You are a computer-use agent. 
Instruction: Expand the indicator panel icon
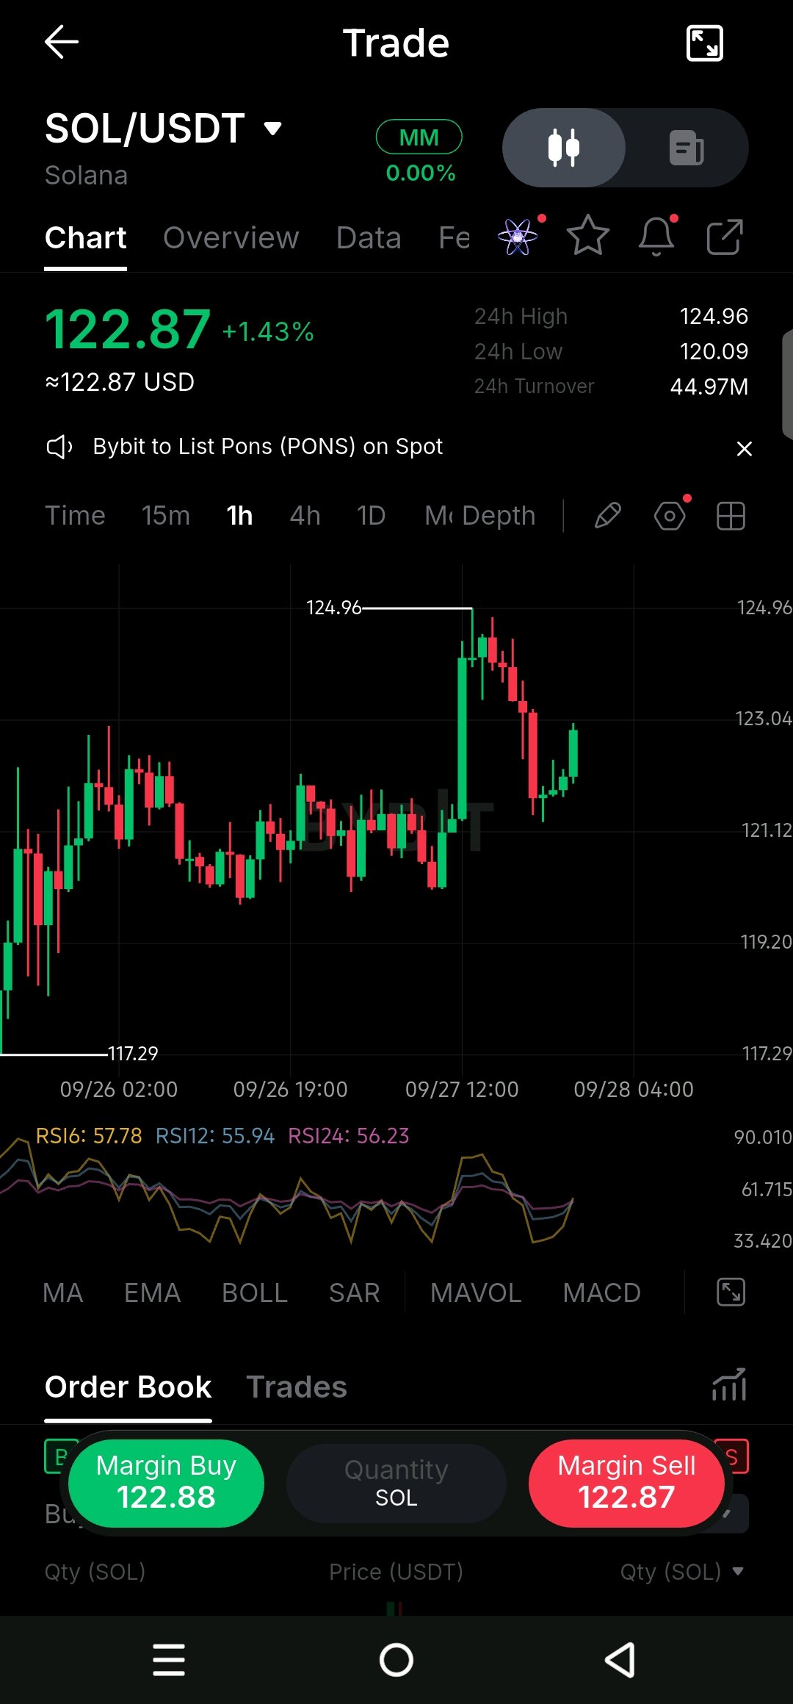click(x=731, y=1292)
